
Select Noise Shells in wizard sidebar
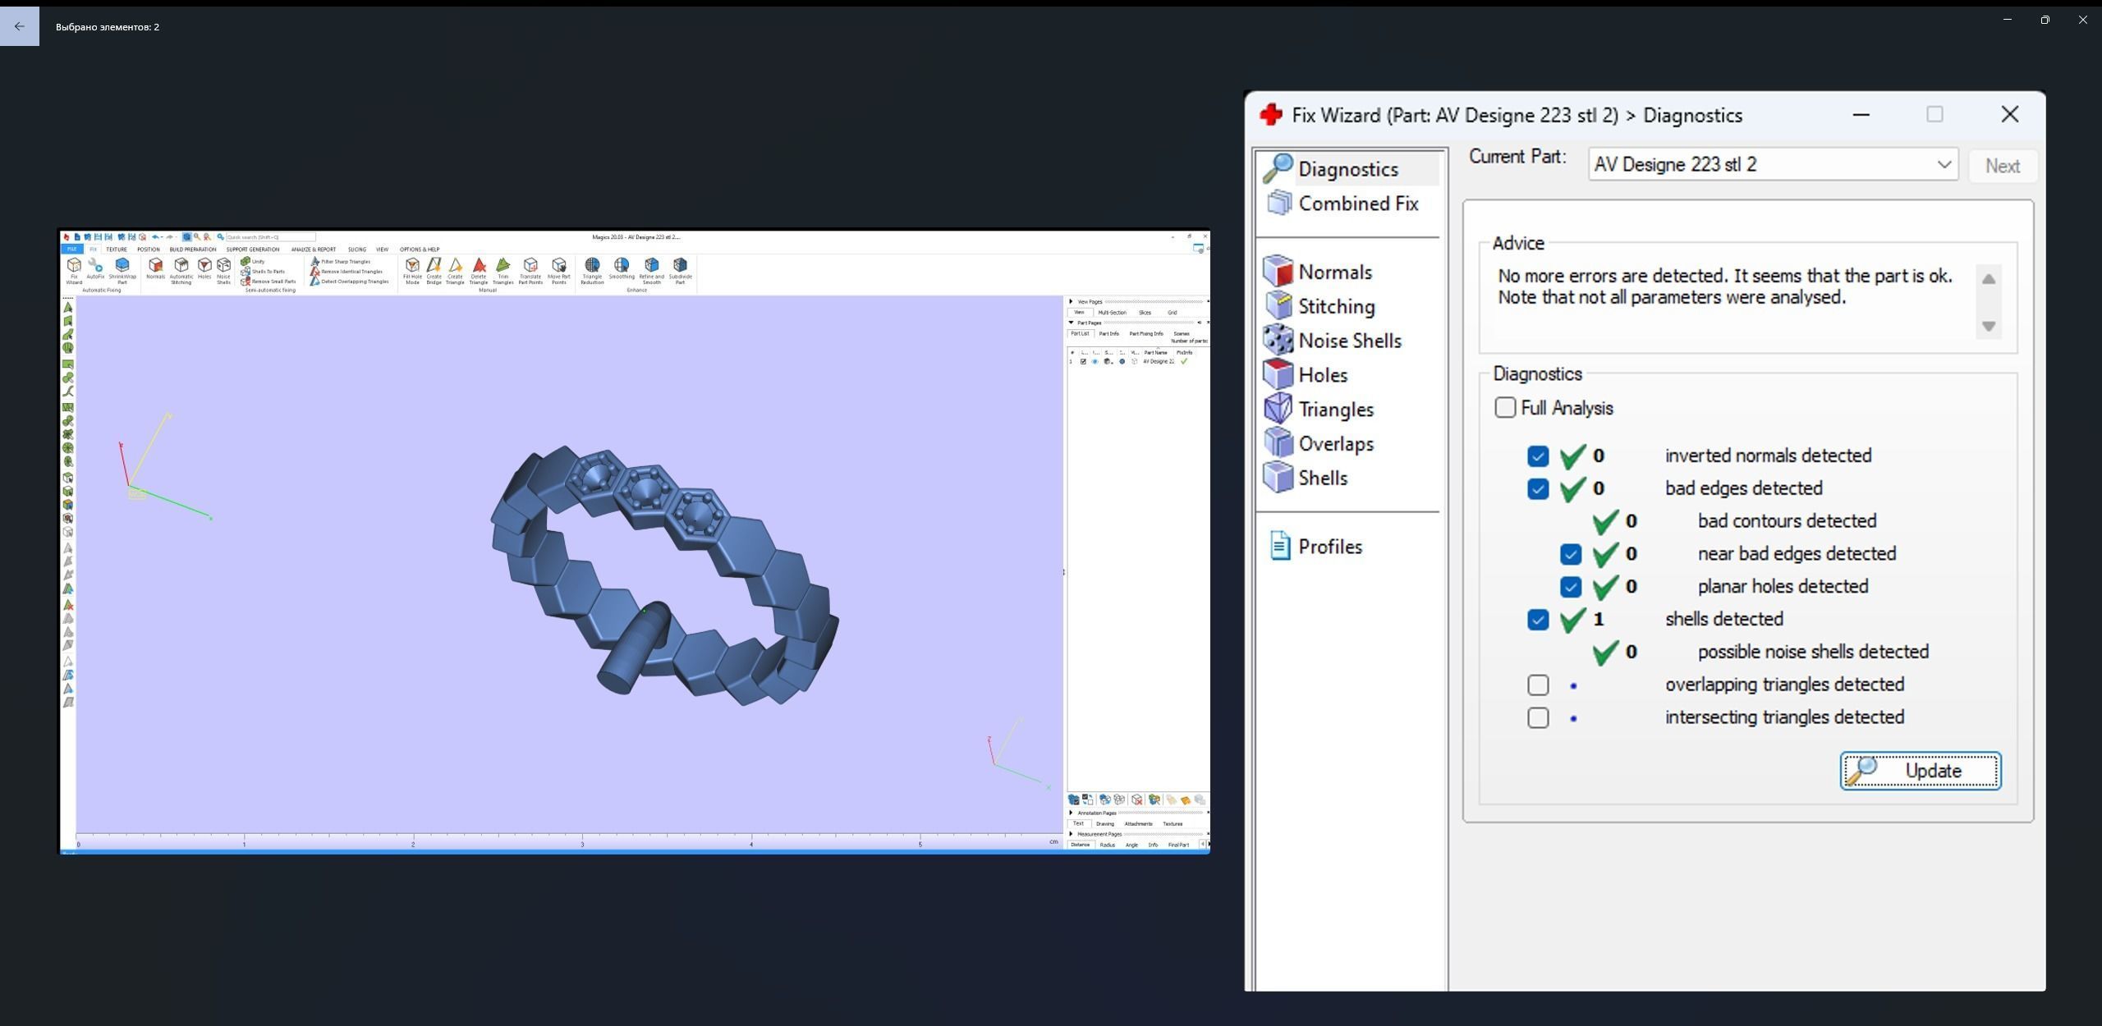[x=1349, y=341]
